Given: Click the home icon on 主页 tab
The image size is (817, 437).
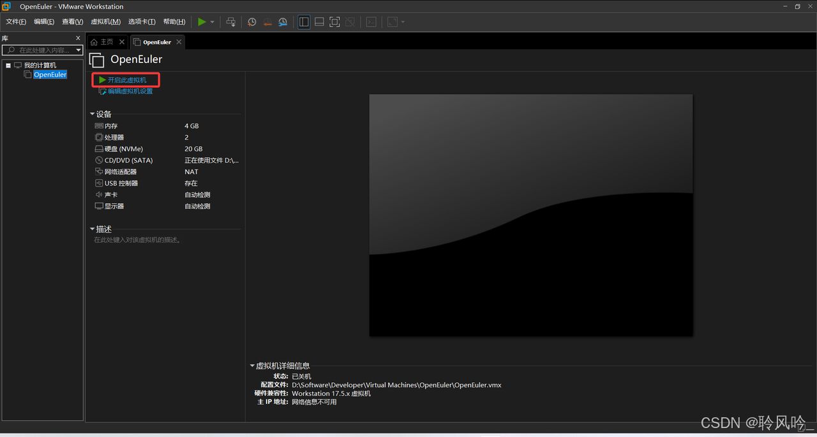Looking at the screenshot, I should coord(94,42).
